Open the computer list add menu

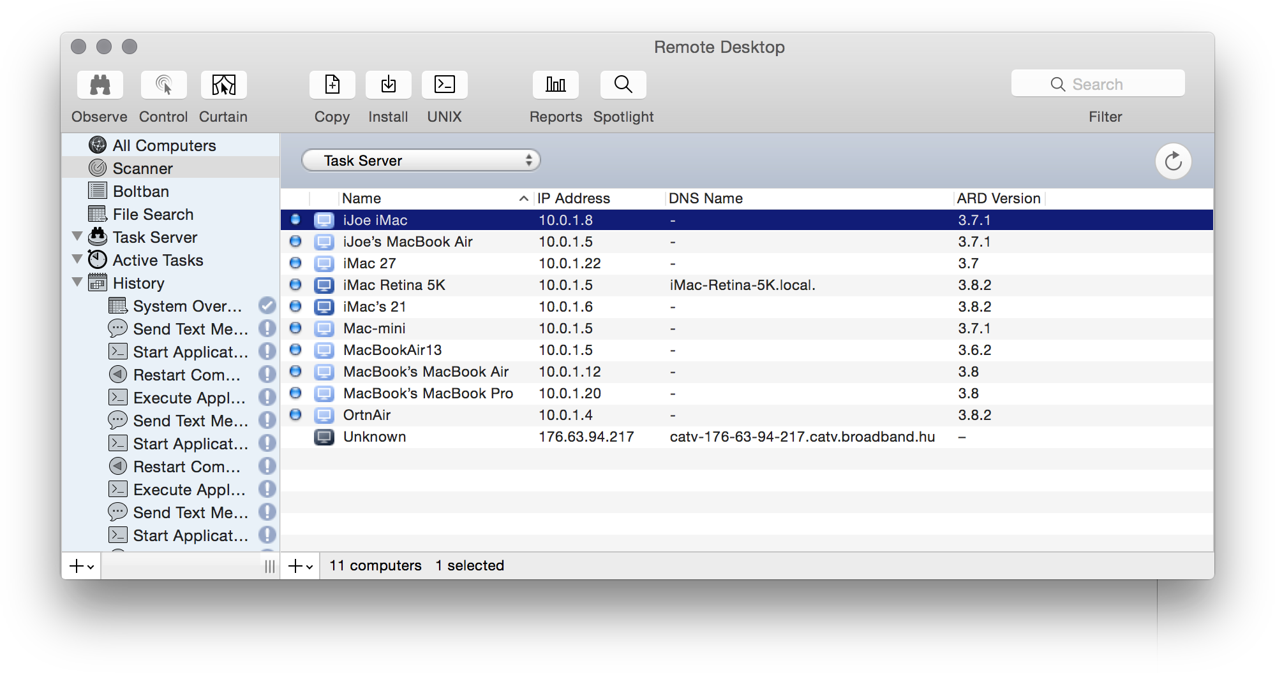tap(301, 566)
